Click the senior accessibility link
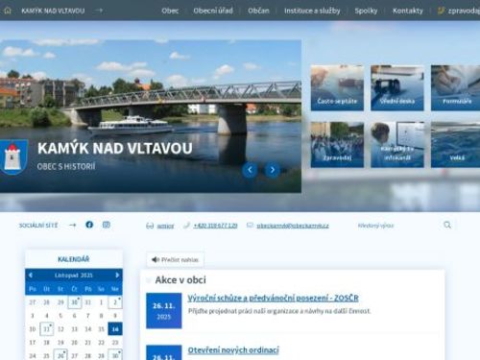 pyautogui.click(x=165, y=226)
